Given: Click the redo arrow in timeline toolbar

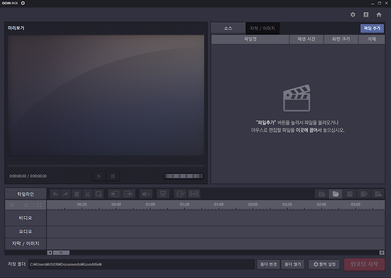Looking at the screenshot, I should pos(66,194).
